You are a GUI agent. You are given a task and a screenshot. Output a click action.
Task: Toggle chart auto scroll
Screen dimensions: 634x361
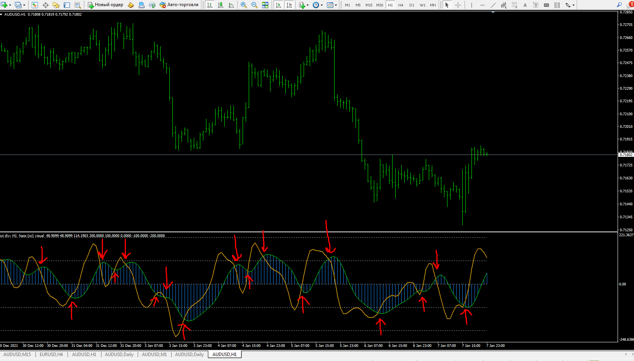point(278,5)
